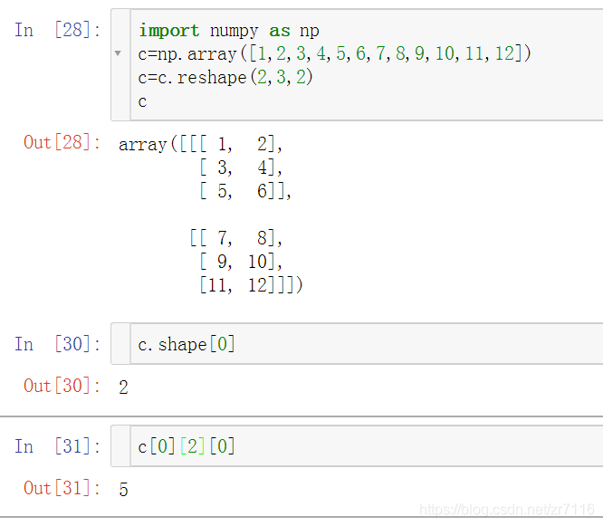Click the c=c.reshape(2,3,2) line
Image resolution: width=603 pixels, height=526 pixels.
(x=225, y=78)
